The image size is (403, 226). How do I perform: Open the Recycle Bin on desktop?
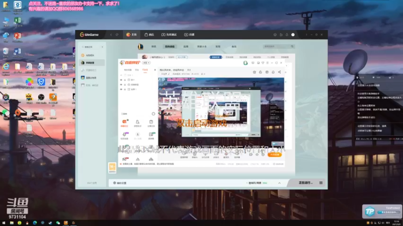6,52
